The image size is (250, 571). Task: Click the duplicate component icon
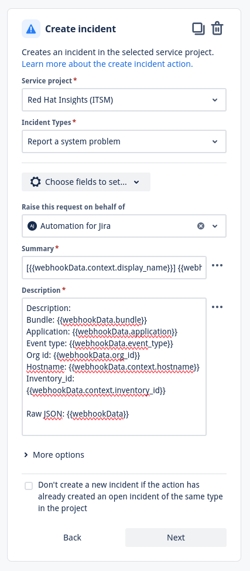(x=198, y=29)
